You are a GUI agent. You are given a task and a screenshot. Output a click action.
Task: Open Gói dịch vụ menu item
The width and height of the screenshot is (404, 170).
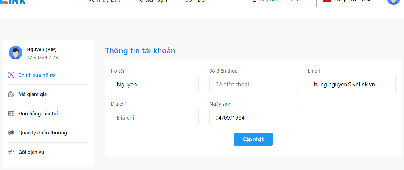(31, 152)
